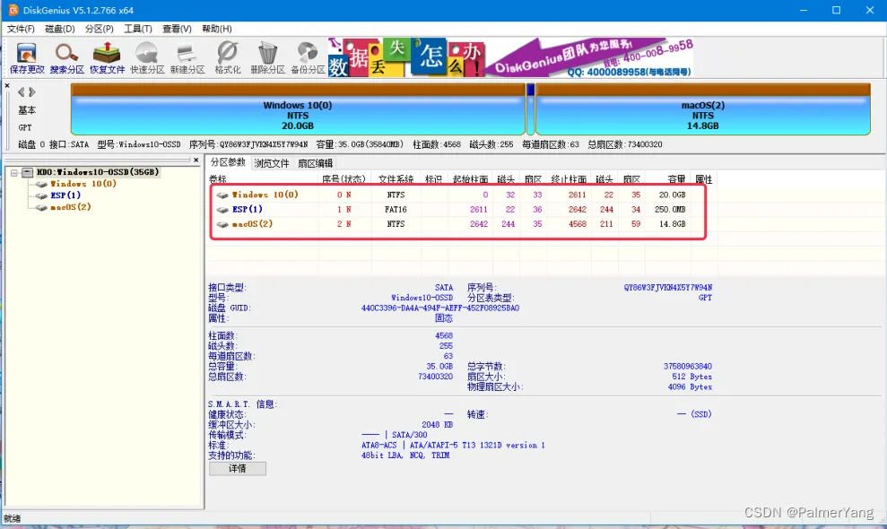Collapse the HD0:Windows10-OSSD tree node

click(15, 172)
